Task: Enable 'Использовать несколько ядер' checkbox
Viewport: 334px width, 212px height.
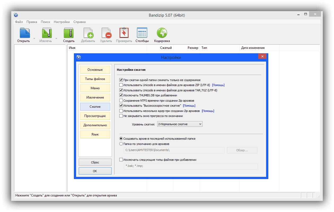Action: 121,111
